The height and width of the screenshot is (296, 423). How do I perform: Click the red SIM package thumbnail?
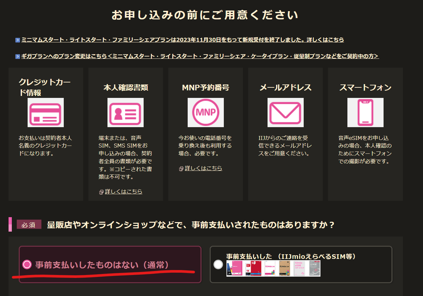[x=253, y=268]
